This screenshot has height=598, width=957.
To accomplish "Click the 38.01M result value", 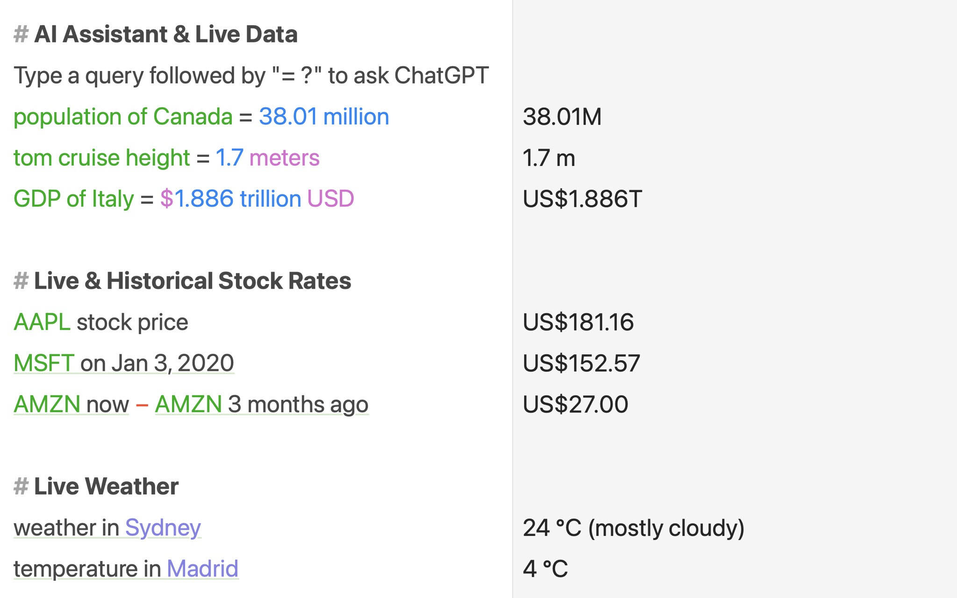I will point(562,117).
